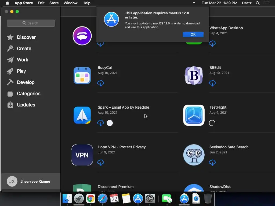Open Notes from the Dock
275x206 pixels.
(126, 199)
